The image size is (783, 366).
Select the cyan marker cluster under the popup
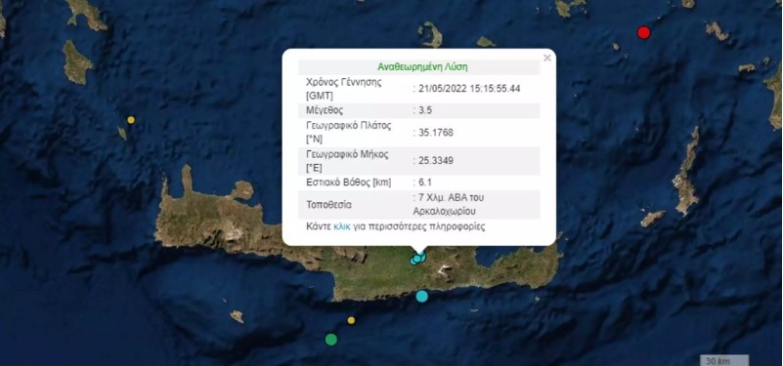pos(418,258)
